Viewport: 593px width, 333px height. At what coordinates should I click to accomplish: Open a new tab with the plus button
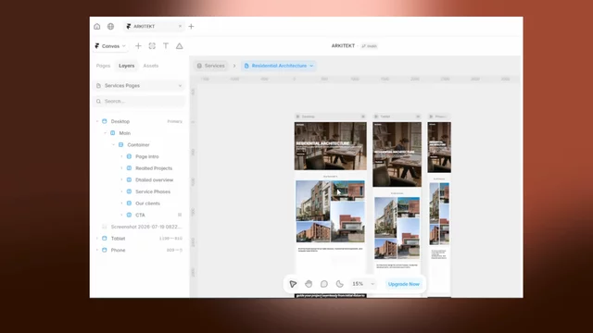(191, 27)
